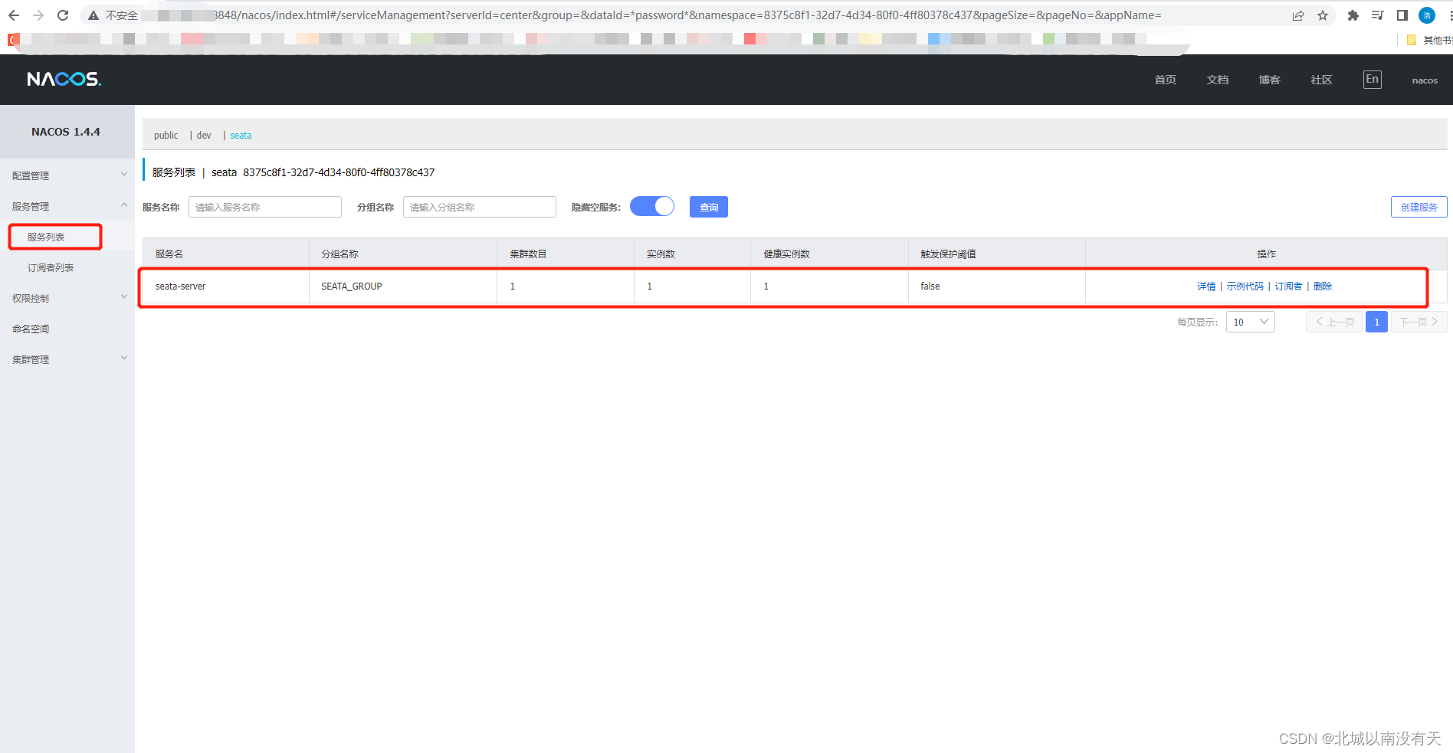Toggle the browser side panel icon
Viewport: 1453px width, 753px height.
[1402, 15]
